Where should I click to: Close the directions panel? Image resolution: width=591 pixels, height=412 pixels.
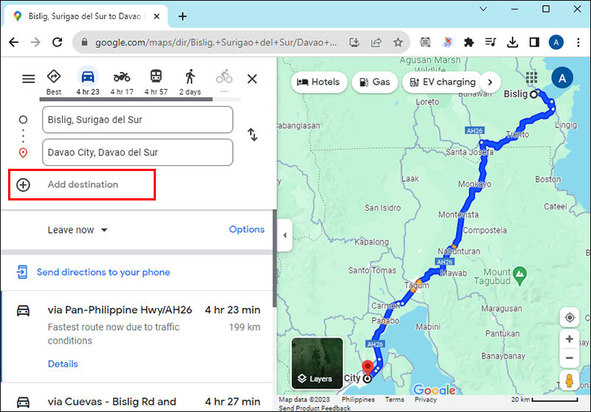(252, 79)
